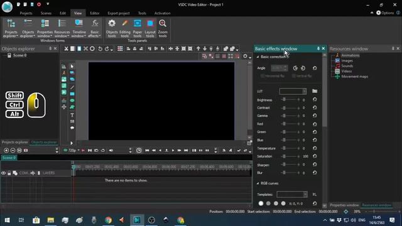The width and height of the screenshot is (402, 226).
Task: Click timeline zoom in plus icon
Action: [6, 151]
